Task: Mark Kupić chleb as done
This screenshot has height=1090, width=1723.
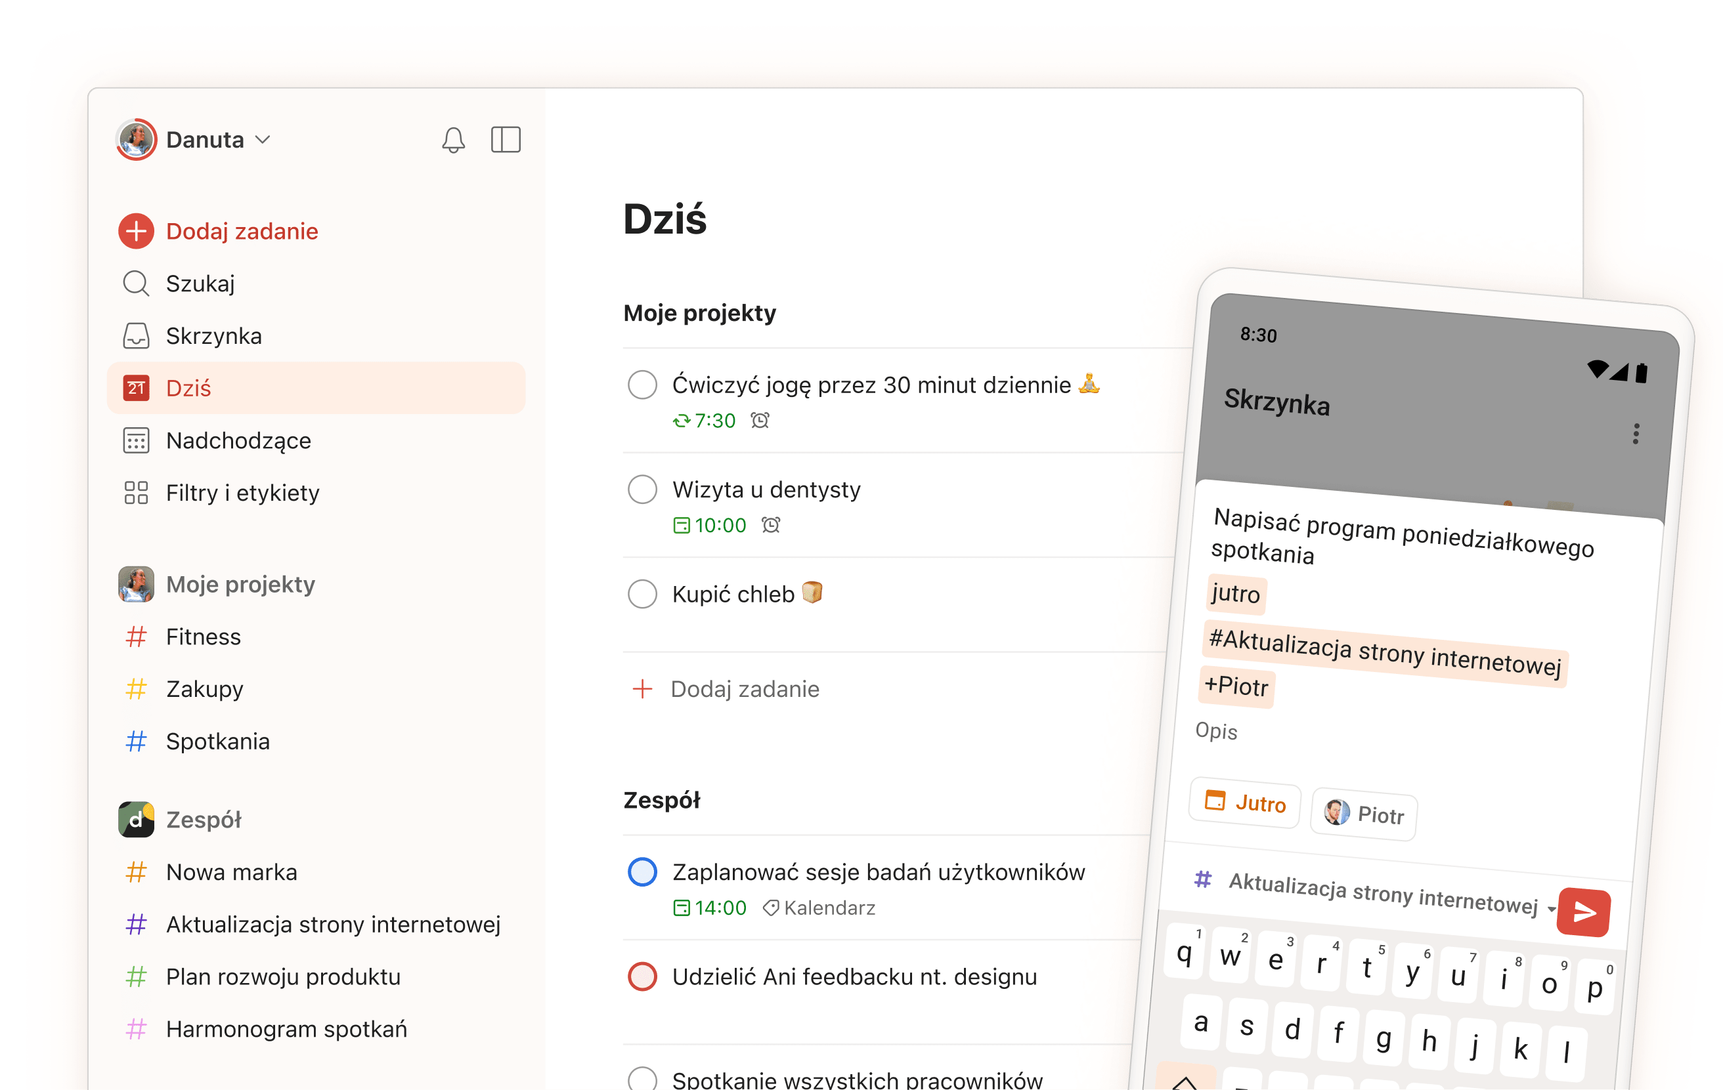Action: coord(642,594)
